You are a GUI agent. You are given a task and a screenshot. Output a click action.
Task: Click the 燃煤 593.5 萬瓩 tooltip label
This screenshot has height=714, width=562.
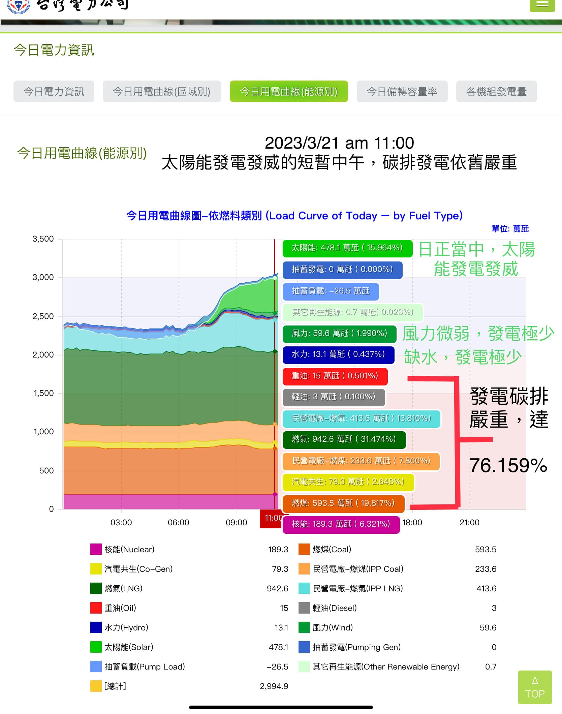343,503
